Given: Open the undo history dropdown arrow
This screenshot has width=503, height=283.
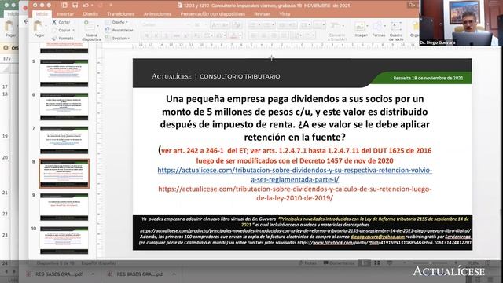Looking at the screenshot, I should 92,6.
